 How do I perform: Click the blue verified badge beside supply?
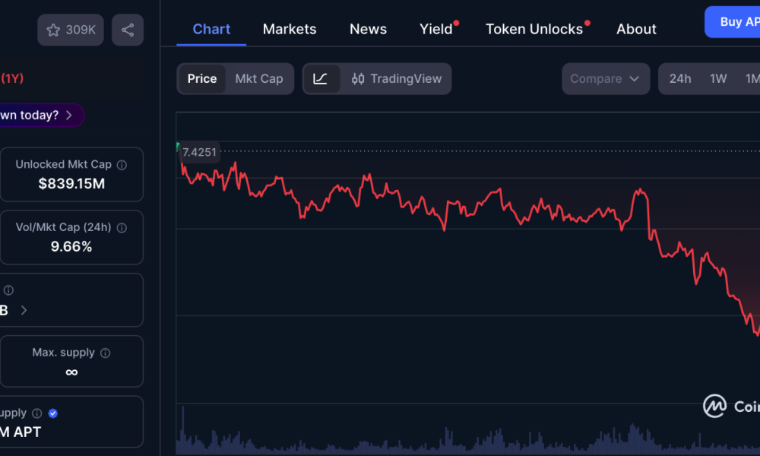(52, 413)
